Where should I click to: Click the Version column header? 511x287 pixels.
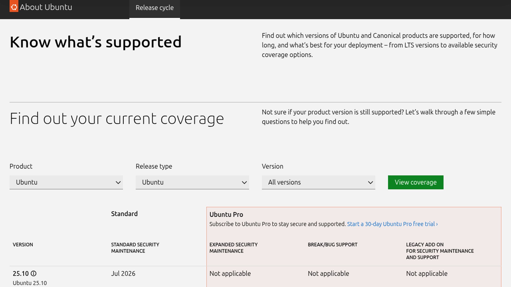tap(23, 244)
